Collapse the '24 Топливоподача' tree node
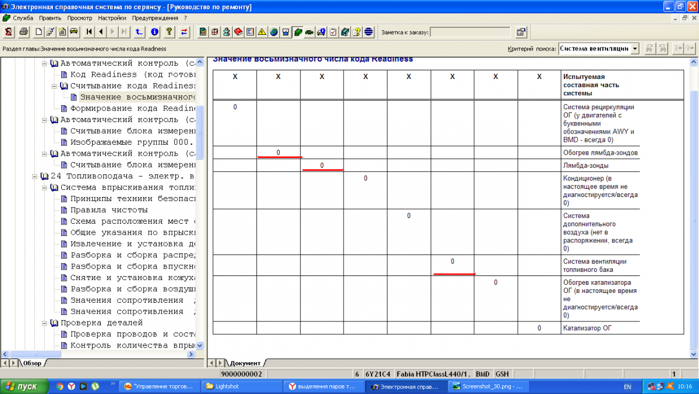 [x=36, y=176]
